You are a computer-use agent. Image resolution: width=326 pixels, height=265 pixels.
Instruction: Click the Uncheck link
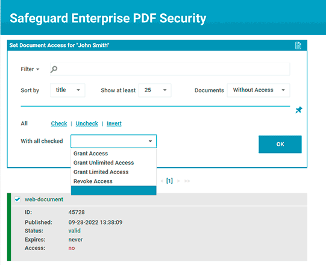pyautogui.click(x=87, y=123)
